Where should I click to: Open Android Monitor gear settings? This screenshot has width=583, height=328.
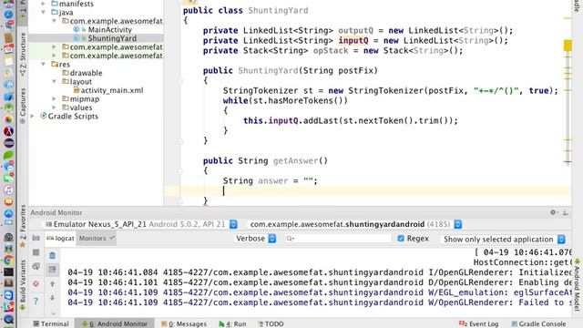(553, 212)
